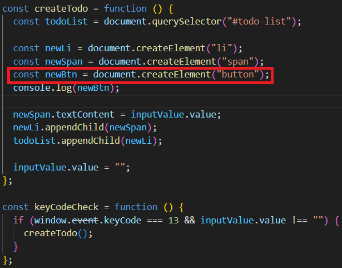Click the deprecated window.event text
The width and height of the screenshot is (342, 268).
click(x=66, y=220)
